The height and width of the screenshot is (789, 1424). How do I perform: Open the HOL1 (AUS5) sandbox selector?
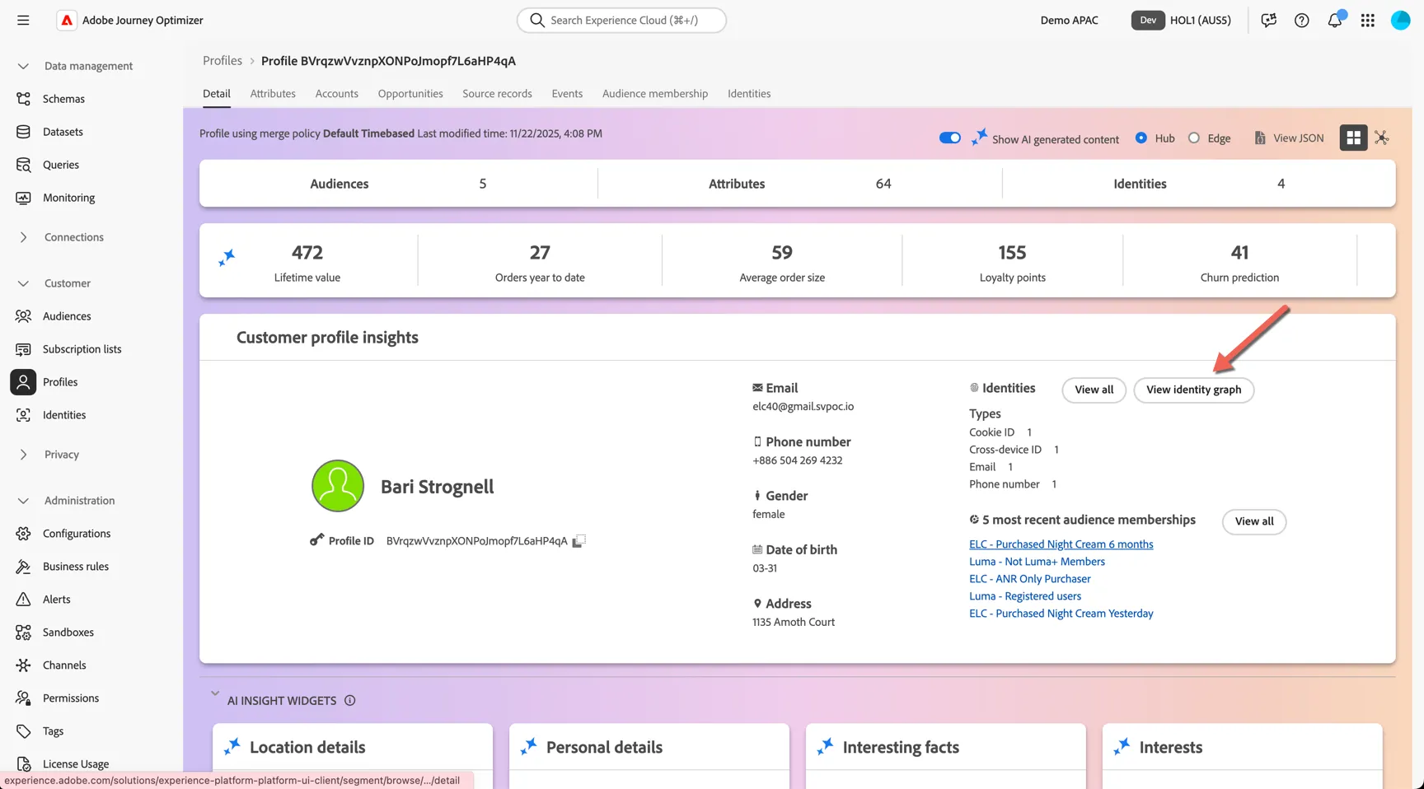click(x=1182, y=21)
